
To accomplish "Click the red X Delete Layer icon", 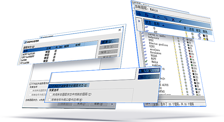I will coord(173,20).
